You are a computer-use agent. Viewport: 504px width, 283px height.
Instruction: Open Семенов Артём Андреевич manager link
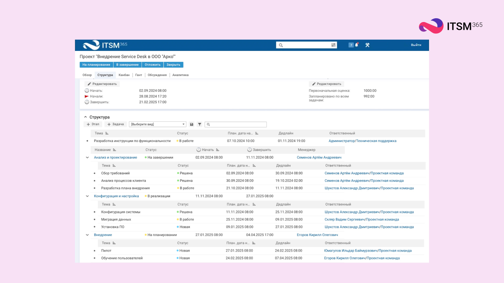click(319, 158)
